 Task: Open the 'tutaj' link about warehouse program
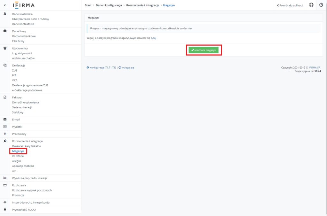[x=153, y=38]
